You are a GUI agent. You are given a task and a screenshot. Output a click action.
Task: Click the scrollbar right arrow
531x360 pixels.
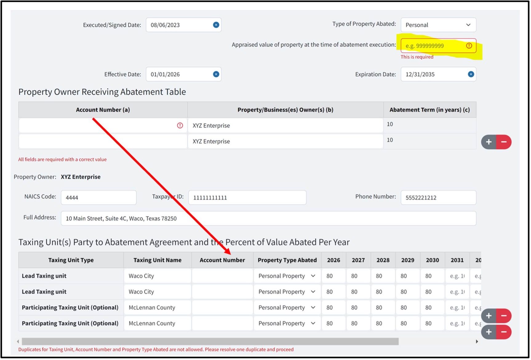477,342
